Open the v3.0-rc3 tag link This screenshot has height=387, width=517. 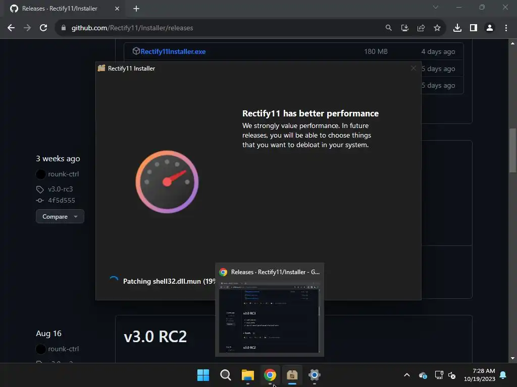click(x=61, y=189)
